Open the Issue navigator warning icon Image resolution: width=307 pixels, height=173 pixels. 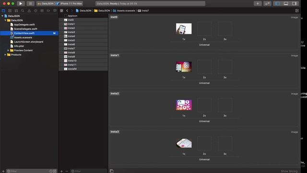pos(29,11)
